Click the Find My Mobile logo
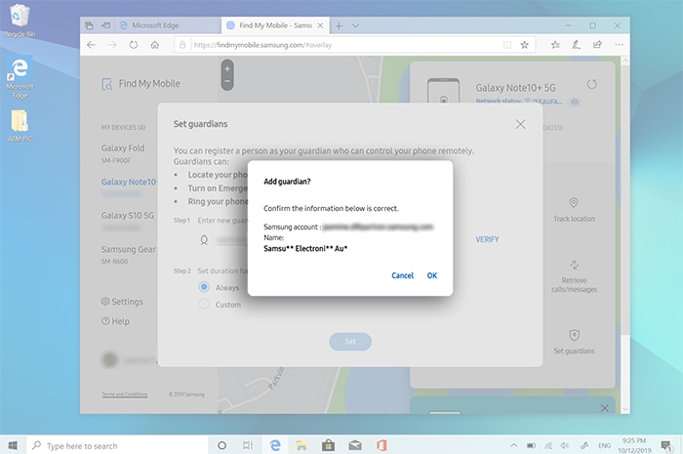Image resolution: width=683 pixels, height=454 pixels. point(141,84)
